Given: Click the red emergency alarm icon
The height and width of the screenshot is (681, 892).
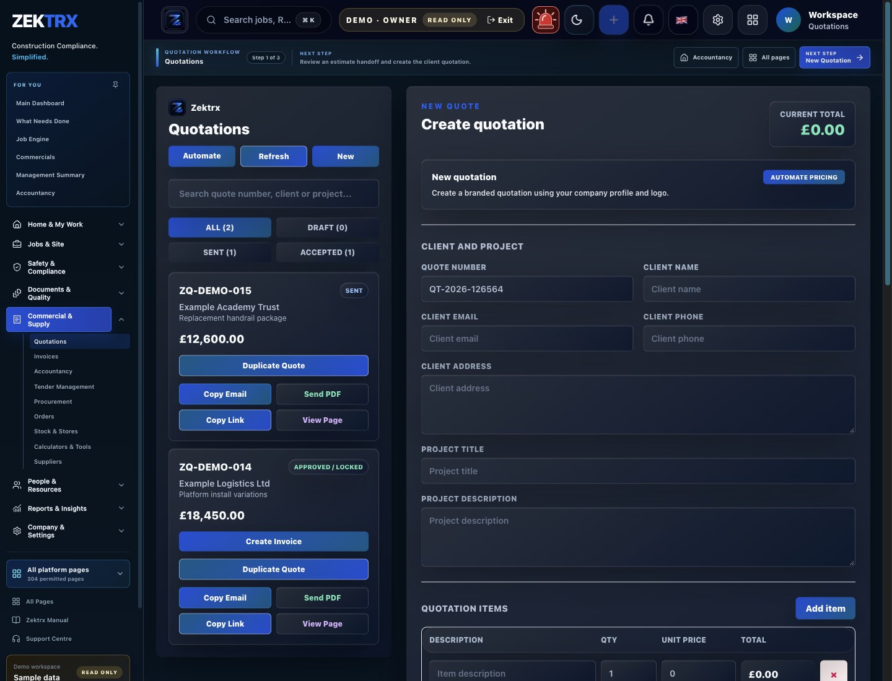Looking at the screenshot, I should tap(545, 20).
